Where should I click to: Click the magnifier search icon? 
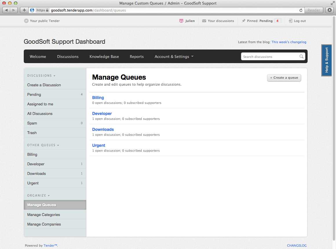click(301, 56)
